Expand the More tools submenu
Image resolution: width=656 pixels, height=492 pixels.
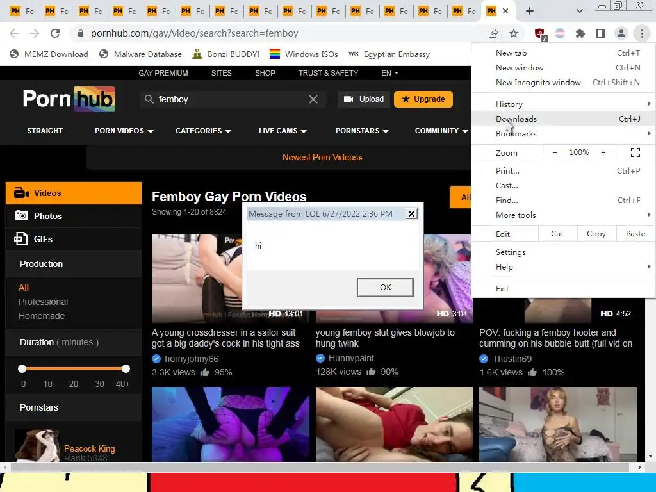(563, 215)
